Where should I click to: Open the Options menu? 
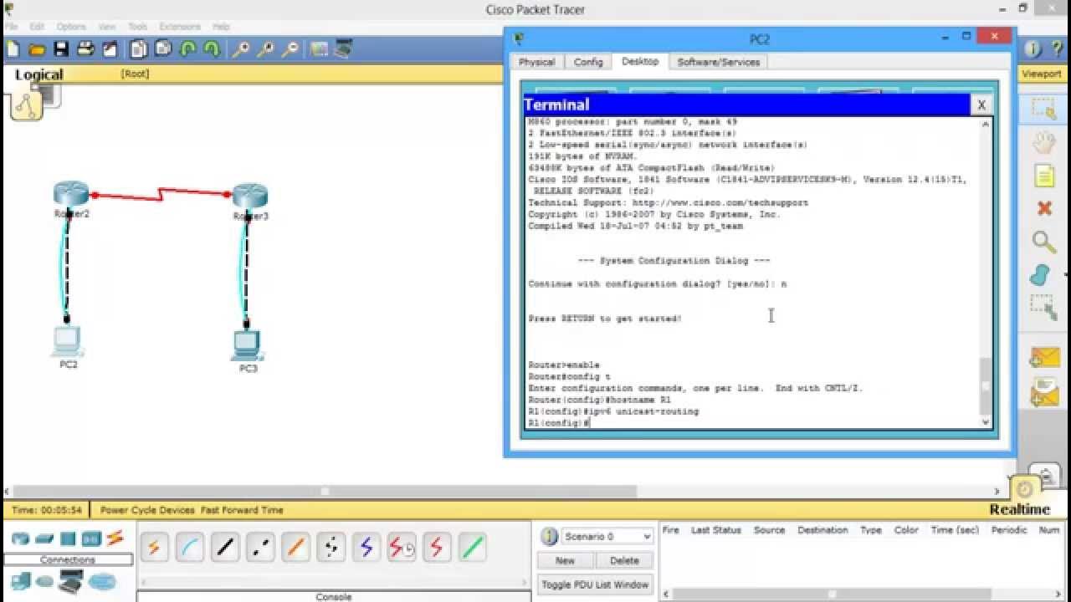coord(71,27)
